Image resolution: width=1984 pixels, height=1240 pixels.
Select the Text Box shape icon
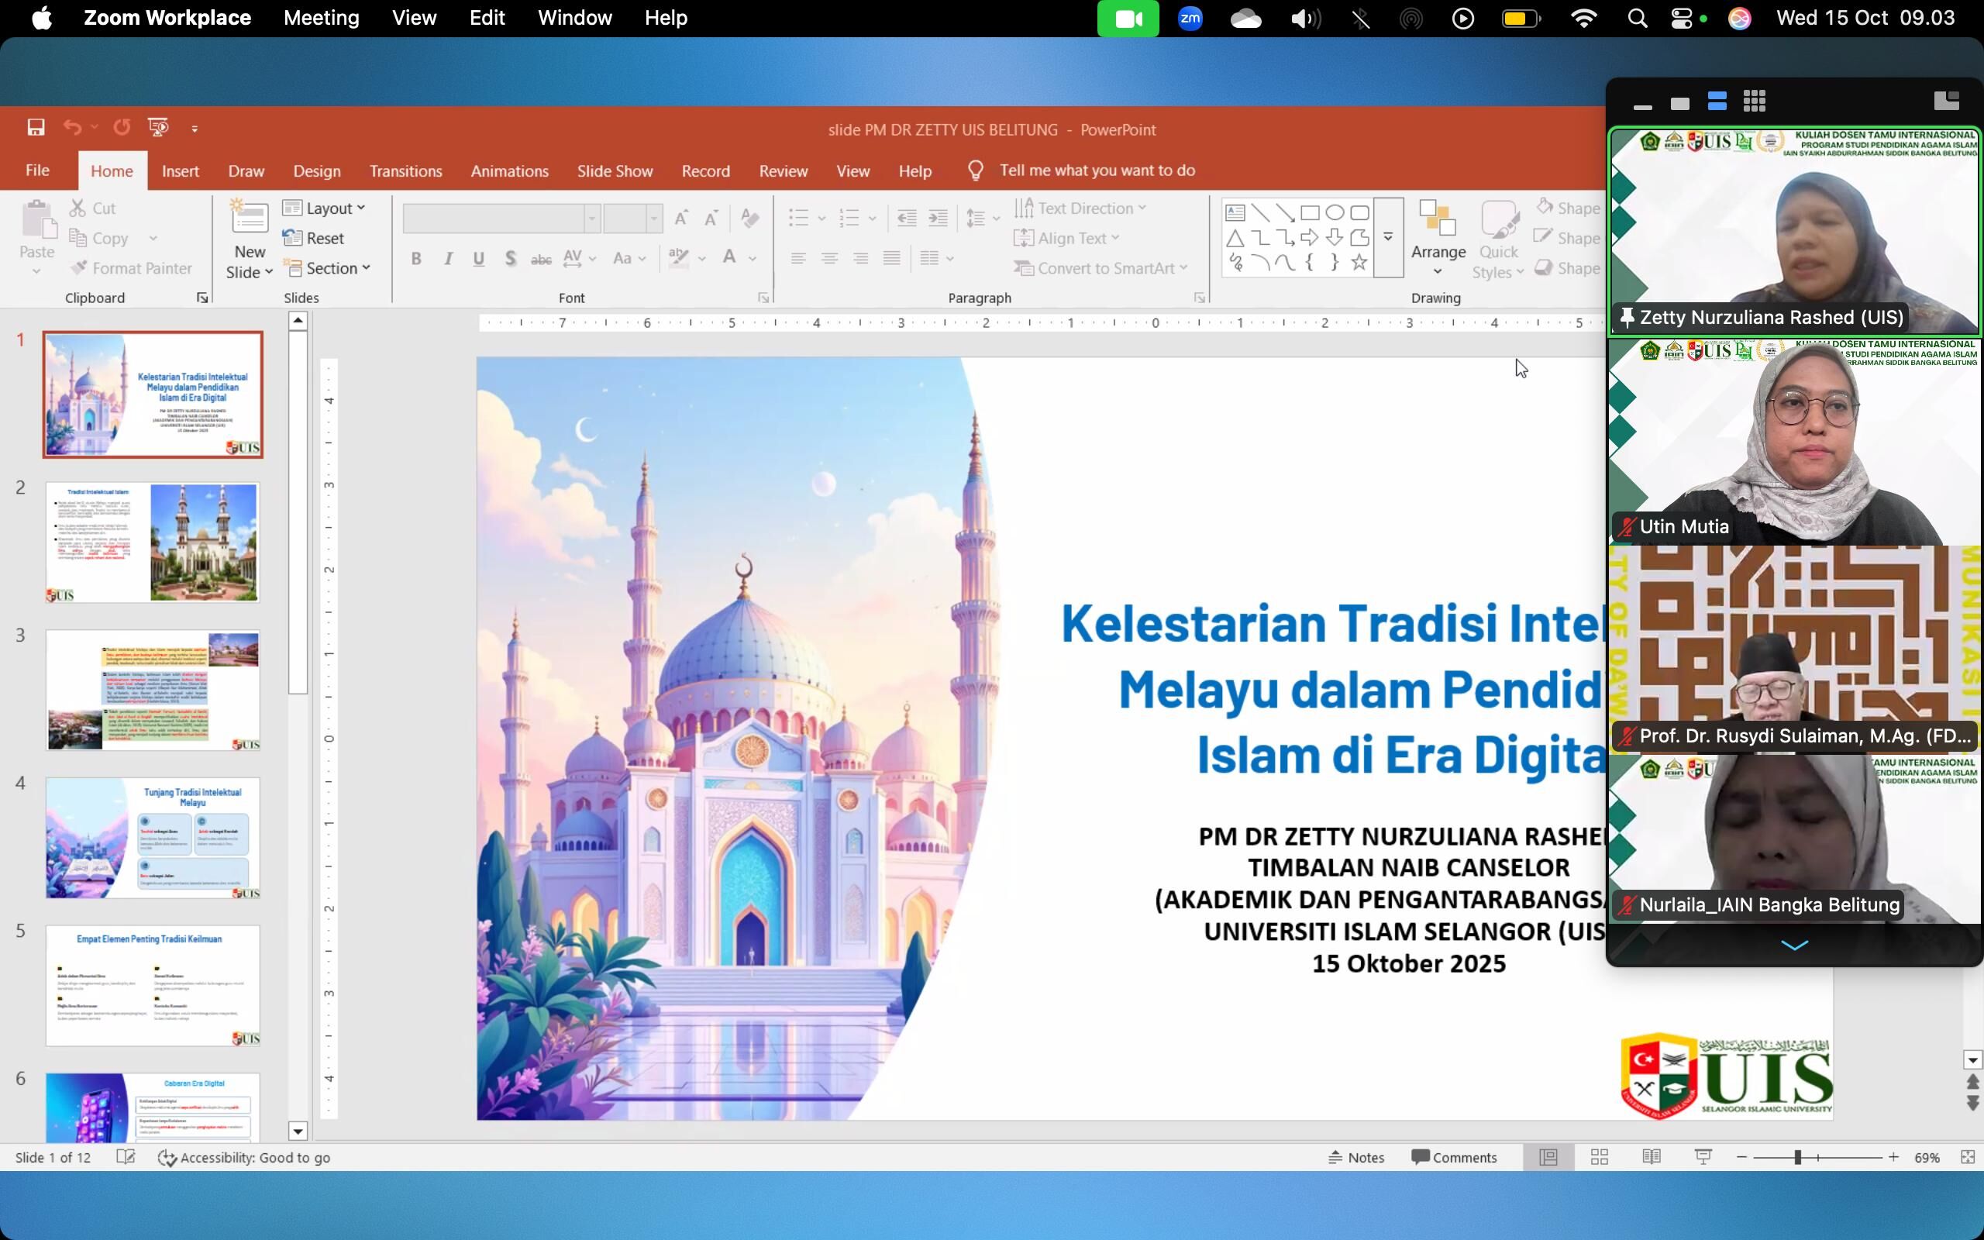click(1235, 213)
